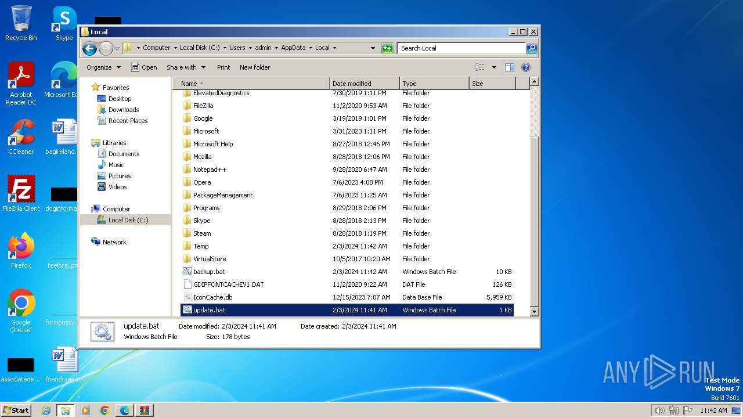This screenshot has height=418, width=743.
Task: Sort by the Type column header
Action: [x=434, y=84]
